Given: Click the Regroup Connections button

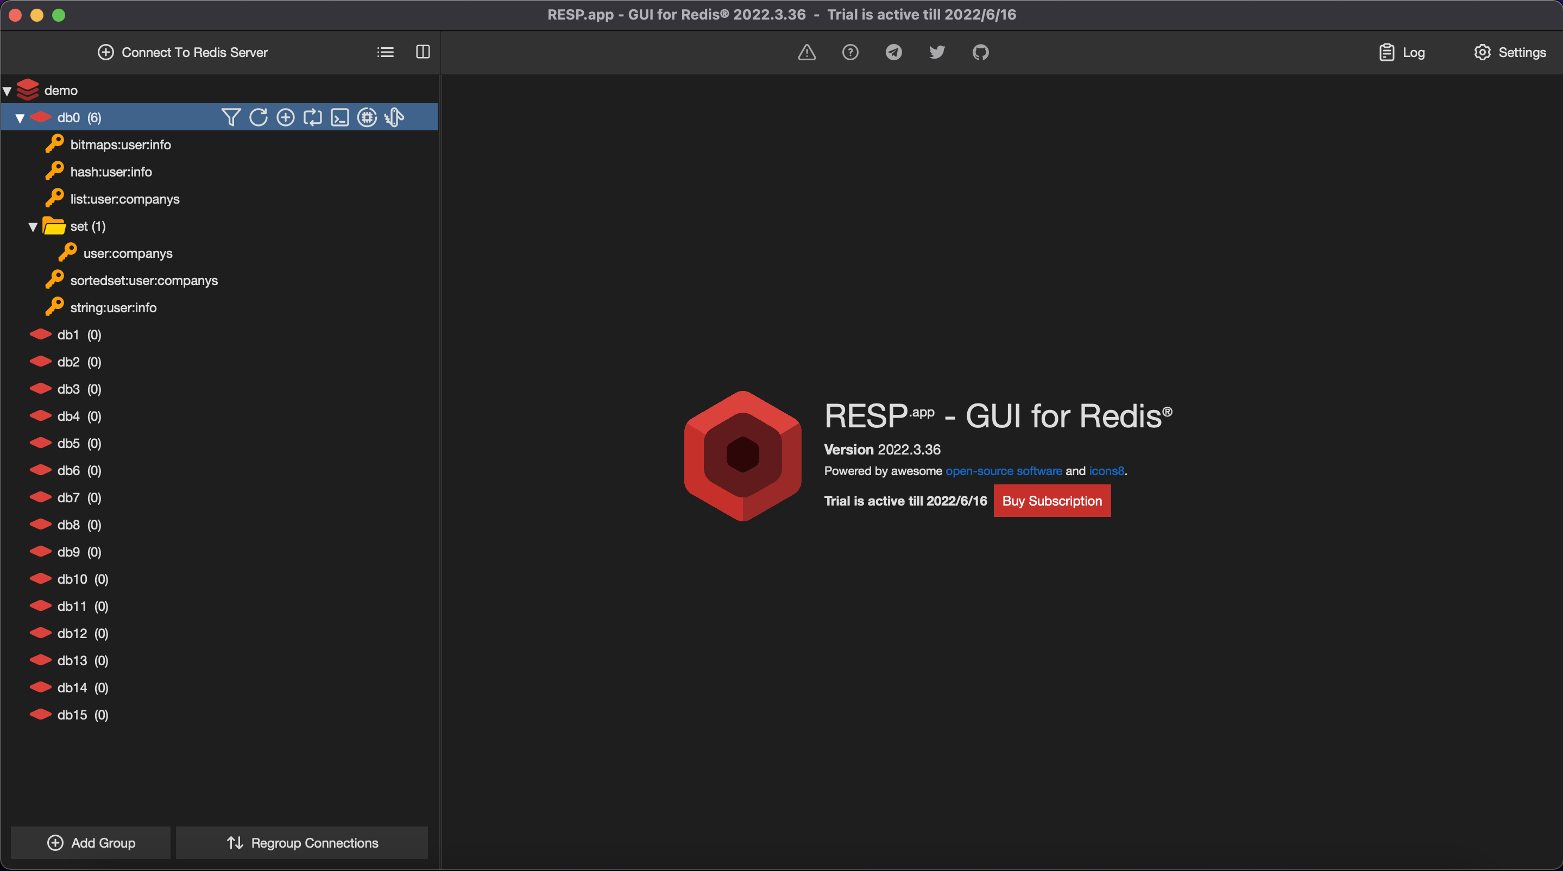Looking at the screenshot, I should point(302,843).
